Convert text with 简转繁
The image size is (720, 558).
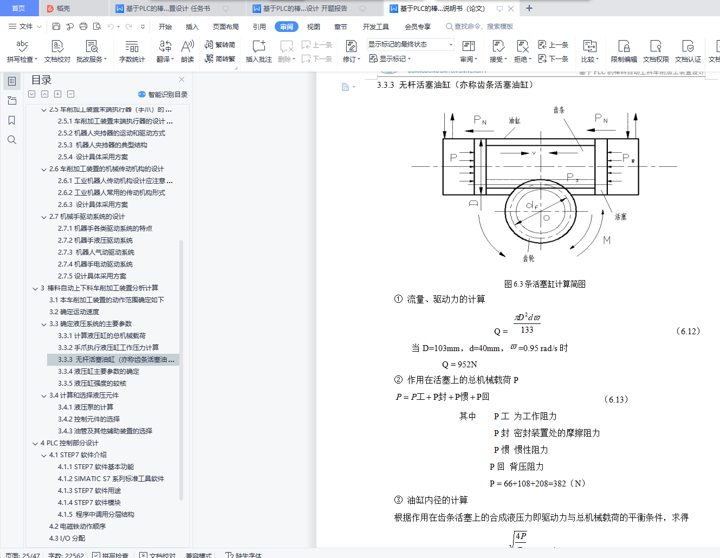tap(220, 59)
